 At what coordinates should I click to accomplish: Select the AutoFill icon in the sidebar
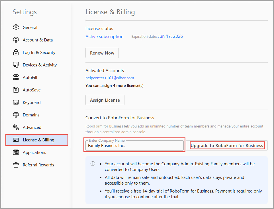coord(16,77)
